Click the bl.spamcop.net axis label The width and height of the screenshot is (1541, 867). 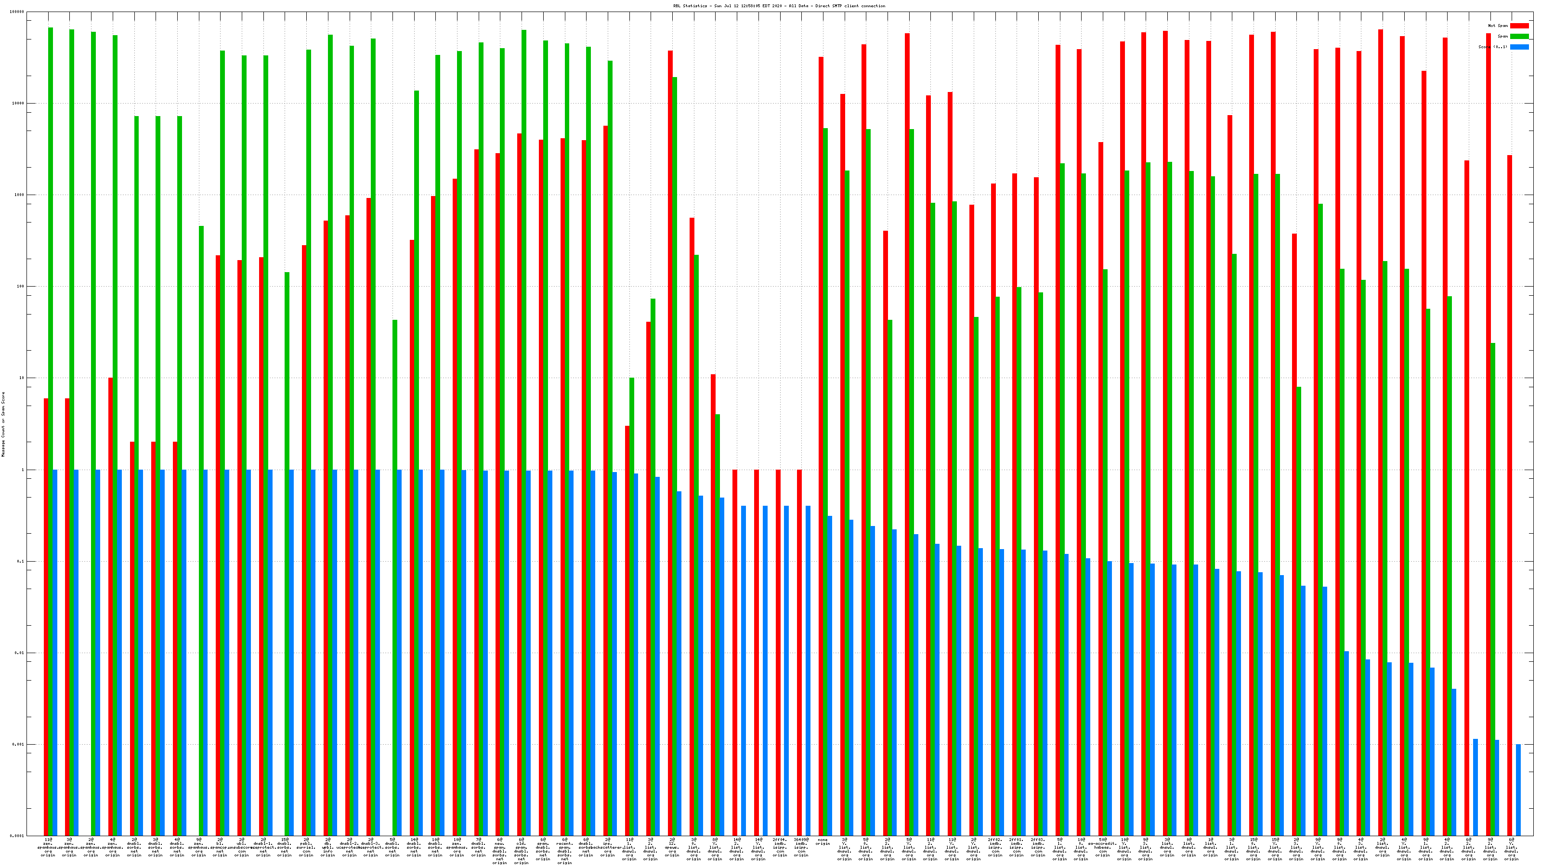(x=220, y=847)
